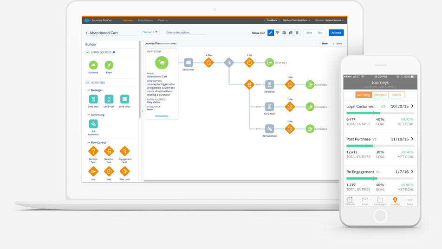Image resolution: width=442 pixels, height=249 pixels.
Task: Show Drafts journeys on phone
Action: pyautogui.click(x=396, y=95)
